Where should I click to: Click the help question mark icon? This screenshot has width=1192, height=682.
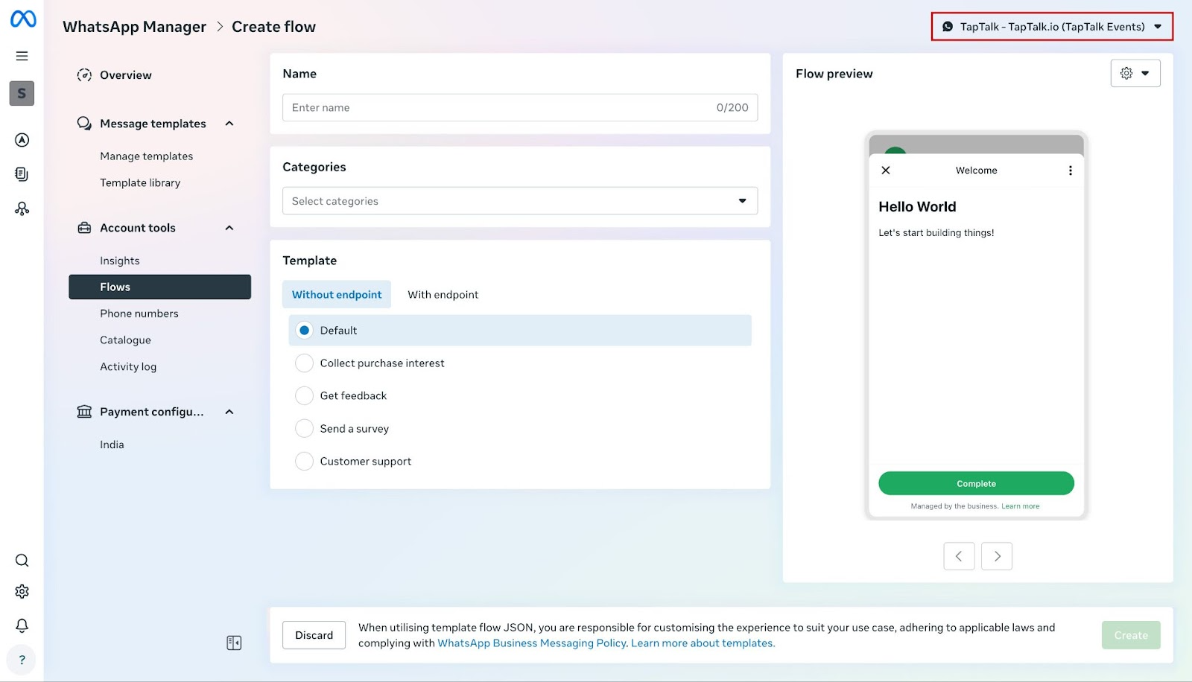(22, 660)
